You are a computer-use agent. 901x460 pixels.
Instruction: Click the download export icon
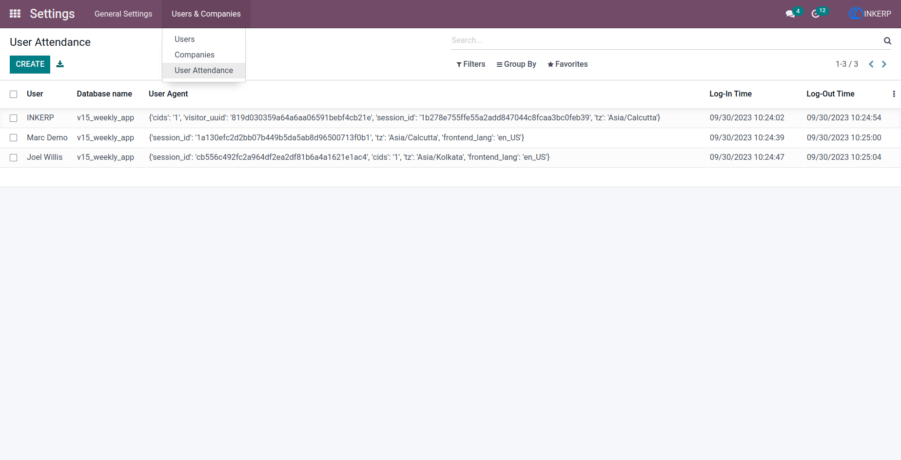60,64
